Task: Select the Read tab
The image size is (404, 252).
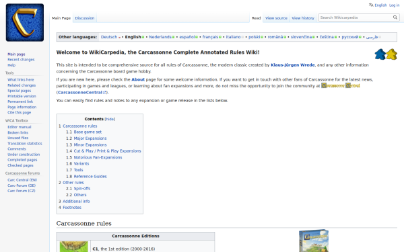Action: [256, 18]
